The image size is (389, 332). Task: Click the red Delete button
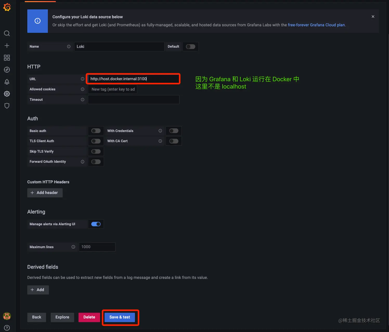coord(89,317)
